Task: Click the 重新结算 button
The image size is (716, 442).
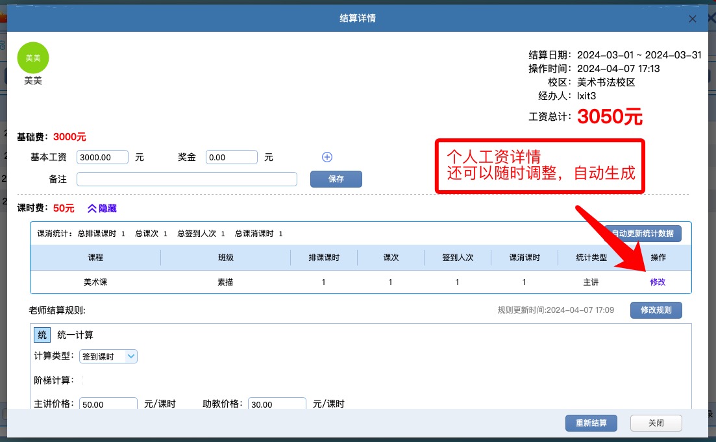Action: 591,423
